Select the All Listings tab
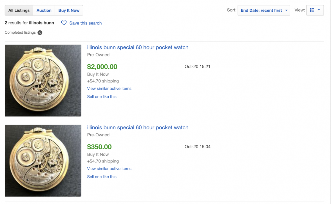The image size is (331, 204). pos(19,10)
